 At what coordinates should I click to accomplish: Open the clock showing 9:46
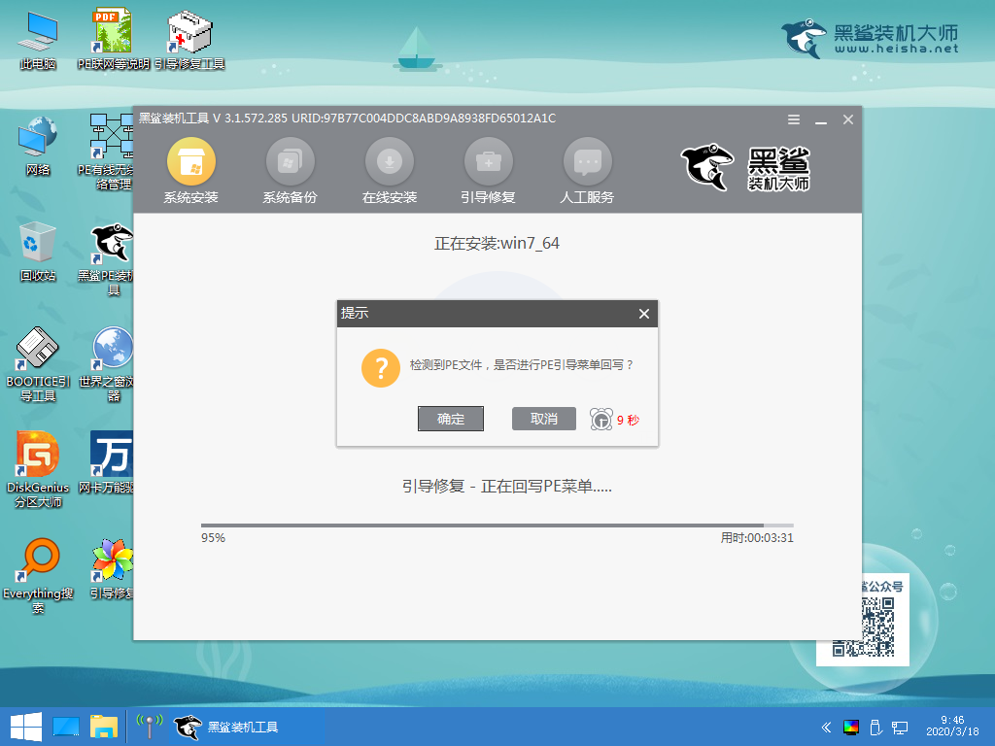[952, 726]
